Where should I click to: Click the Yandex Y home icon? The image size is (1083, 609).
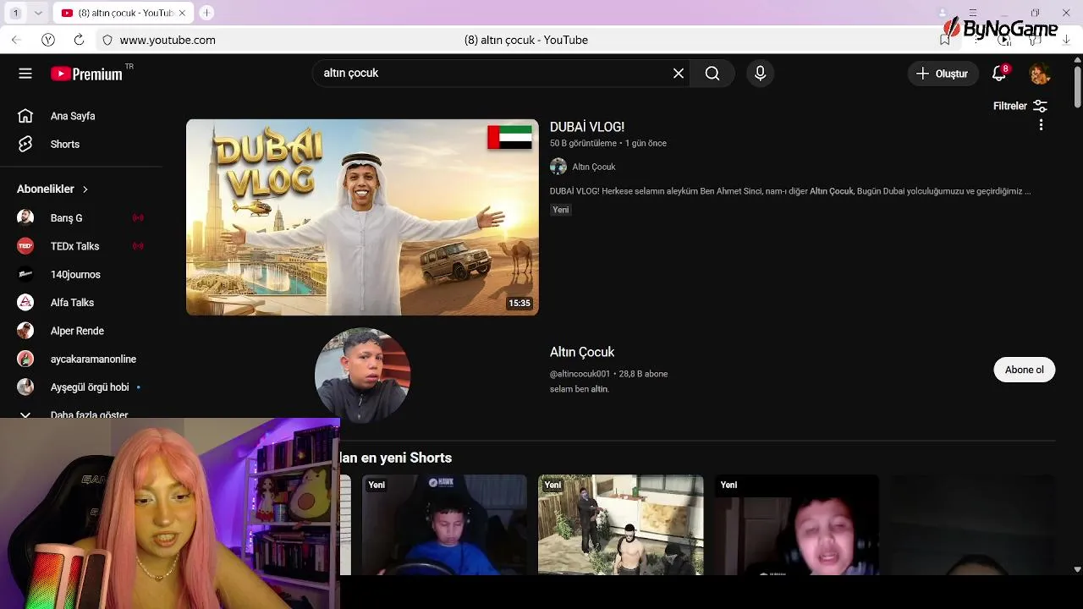coord(48,40)
